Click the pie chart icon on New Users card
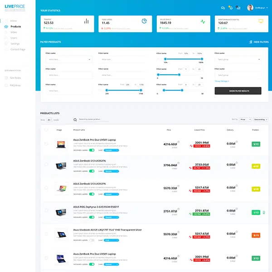This screenshot has height=272, width=272. point(144,21)
